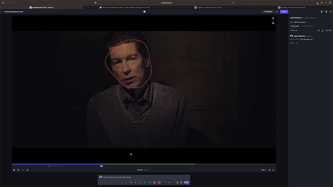Pick the orange annotation color
Screen dimensions: 333x187
tap(150, 182)
